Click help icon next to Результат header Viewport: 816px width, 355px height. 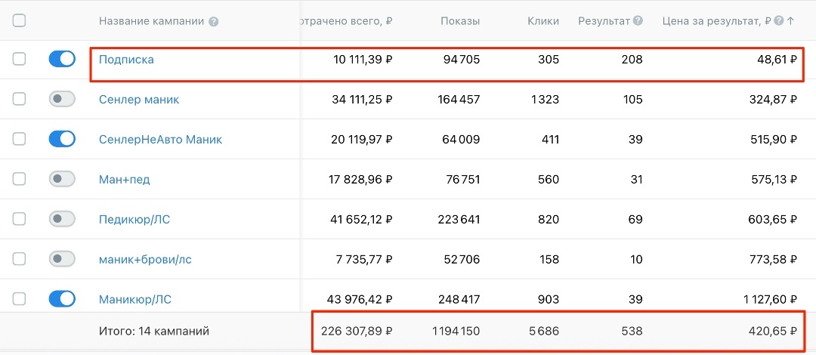[638, 21]
